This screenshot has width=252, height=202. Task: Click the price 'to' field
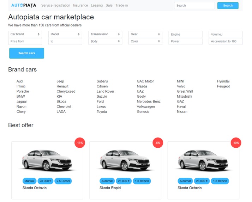coord(65,42)
